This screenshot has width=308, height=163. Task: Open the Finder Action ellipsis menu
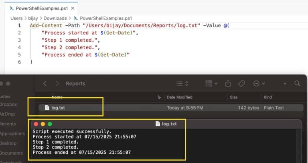click(259, 84)
